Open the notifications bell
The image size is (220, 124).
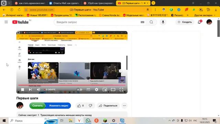[200, 22]
